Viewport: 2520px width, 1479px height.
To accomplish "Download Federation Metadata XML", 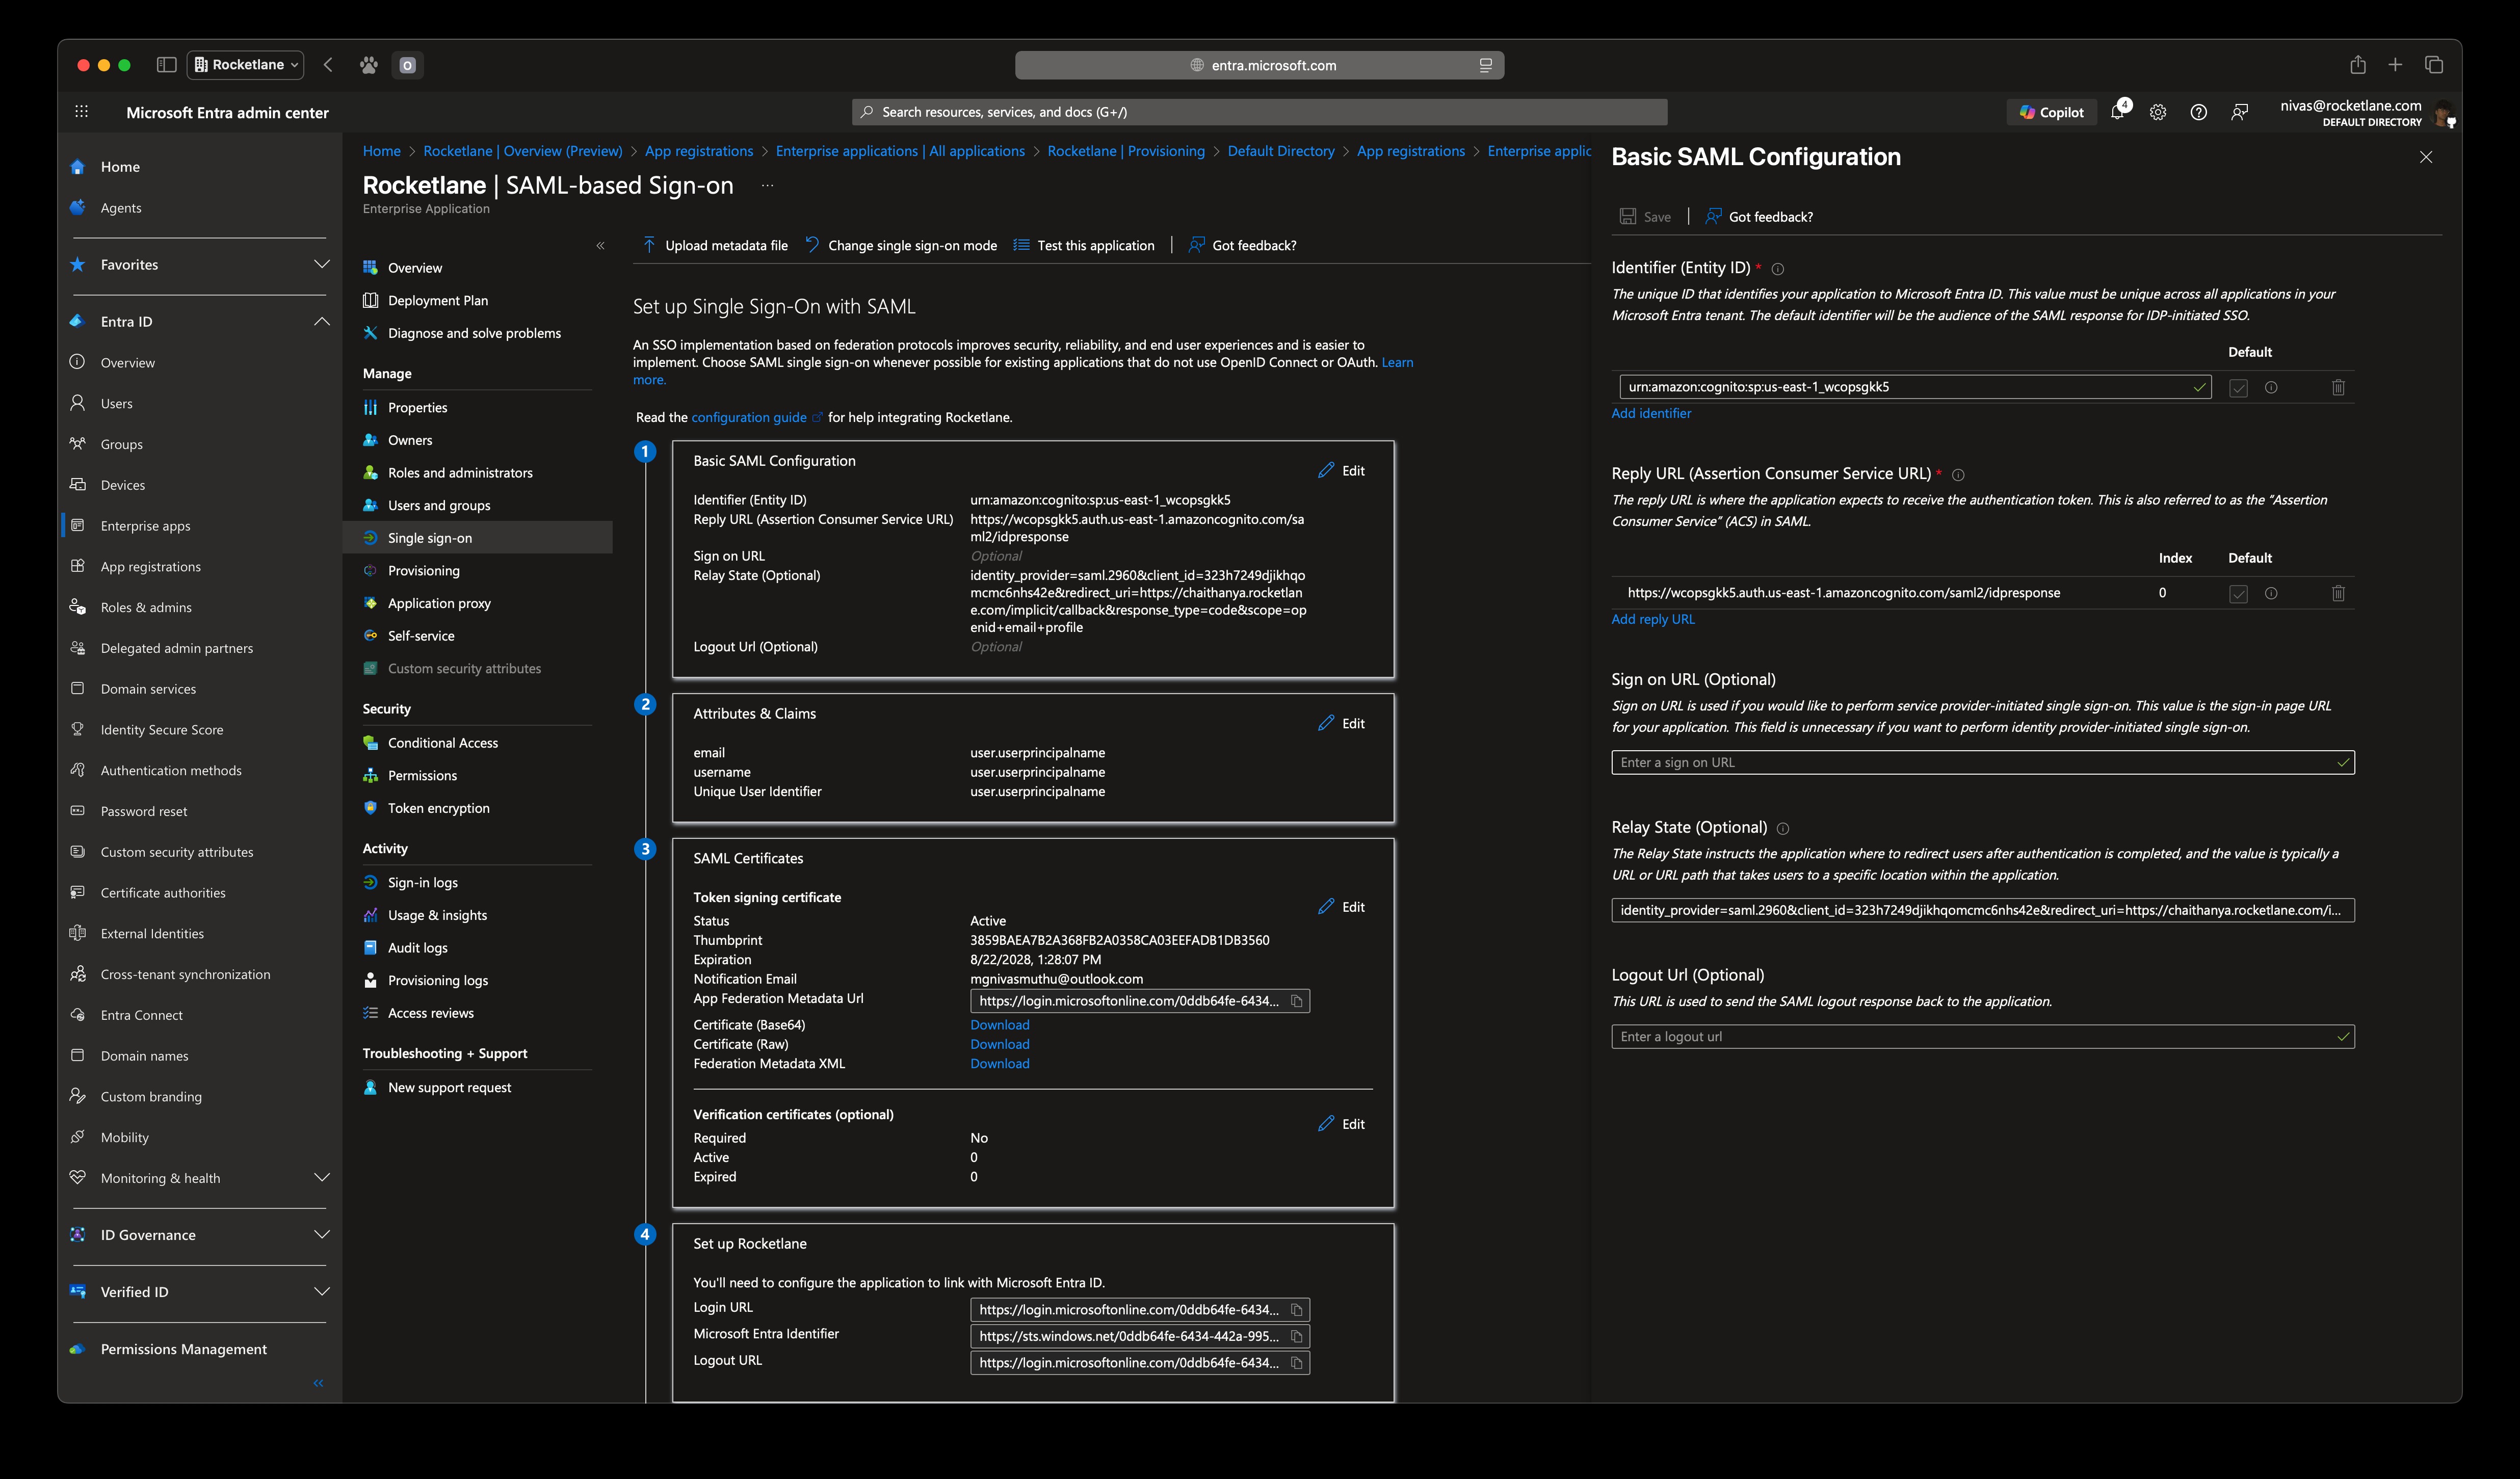I will (x=999, y=1064).
